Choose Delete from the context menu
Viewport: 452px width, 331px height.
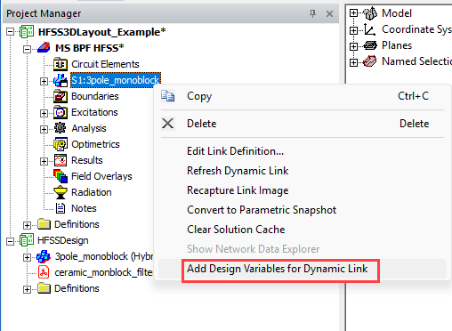pos(302,124)
